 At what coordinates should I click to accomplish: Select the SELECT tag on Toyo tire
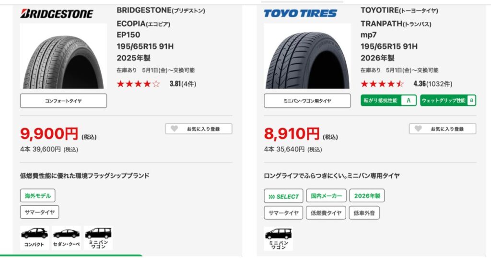pyautogui.click(x=283, y=196)
